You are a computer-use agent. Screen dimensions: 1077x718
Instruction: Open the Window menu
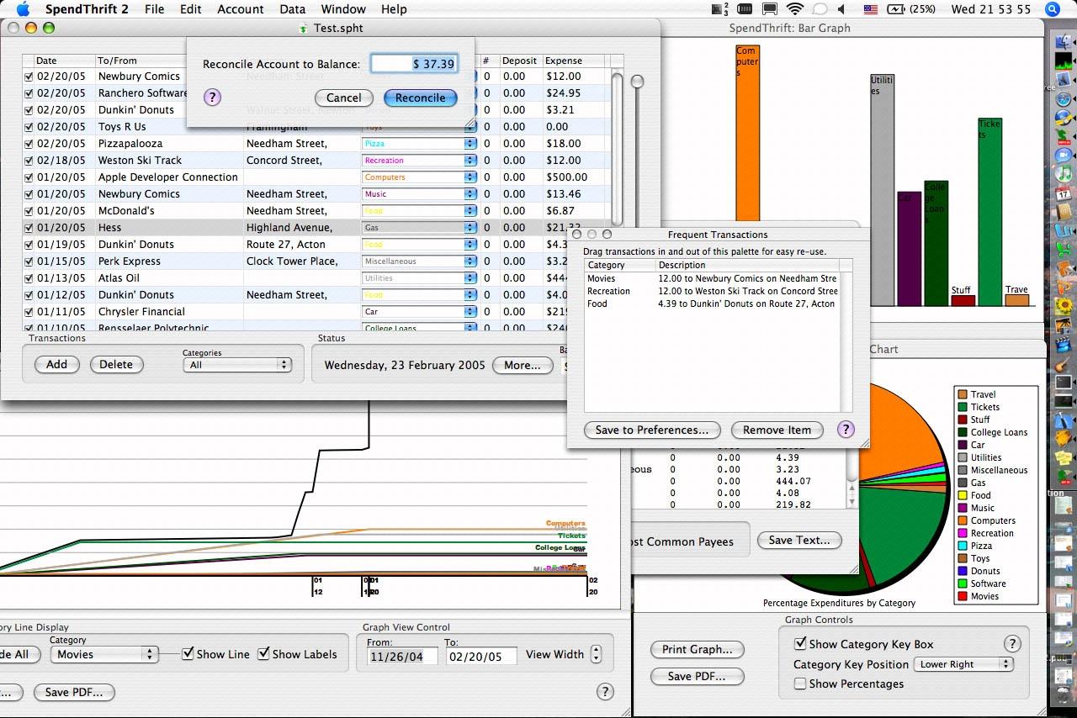point(343,9)
